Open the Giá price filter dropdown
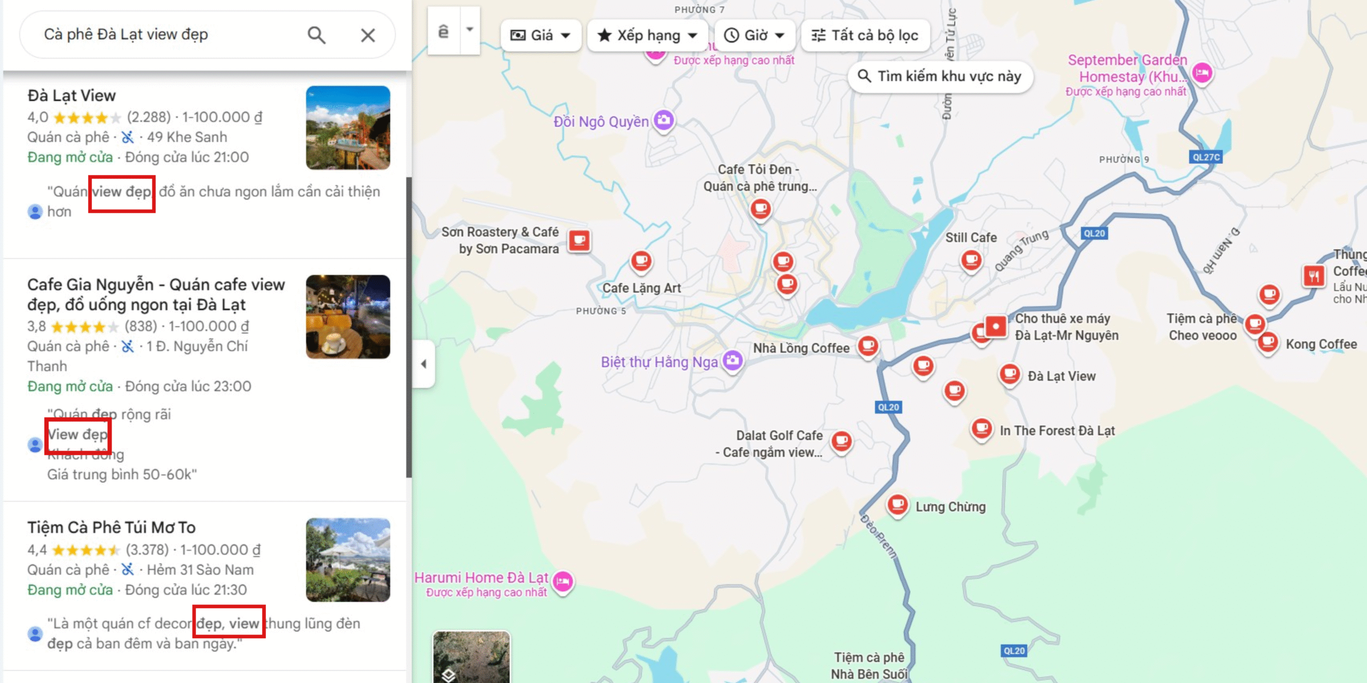Image resolution: width=1367 pixels, height=683 pixels. (x=540, y=35)
